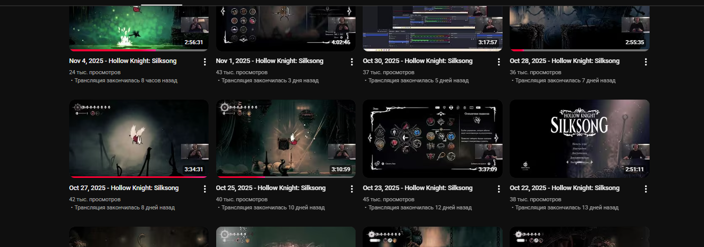Open options menu for Oct 27, 2025 video
This screenshot has height=247, width=704.
204,189
